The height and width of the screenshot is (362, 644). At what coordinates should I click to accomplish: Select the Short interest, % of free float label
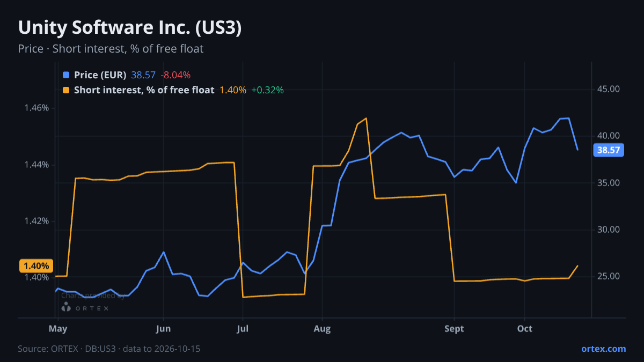(144, 90)
